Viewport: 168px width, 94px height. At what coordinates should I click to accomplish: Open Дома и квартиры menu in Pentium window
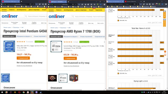[34, 10]
